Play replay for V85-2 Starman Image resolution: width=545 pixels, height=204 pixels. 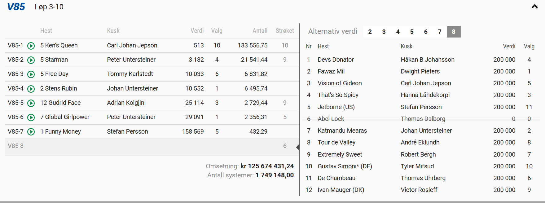pyautogui.click(x=31, y=60)
